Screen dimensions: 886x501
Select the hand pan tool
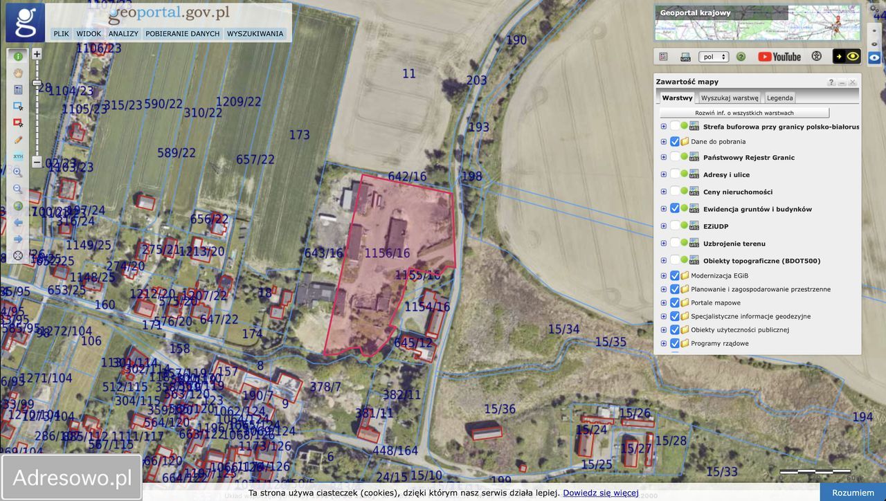pos(18,73)
